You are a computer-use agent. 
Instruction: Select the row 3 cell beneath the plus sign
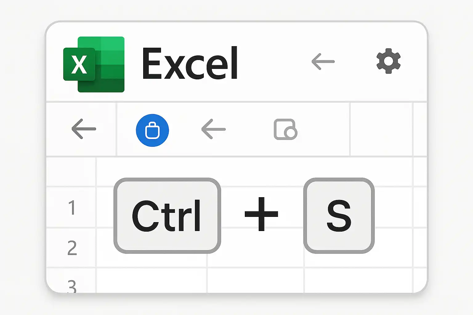click(256, 281)
